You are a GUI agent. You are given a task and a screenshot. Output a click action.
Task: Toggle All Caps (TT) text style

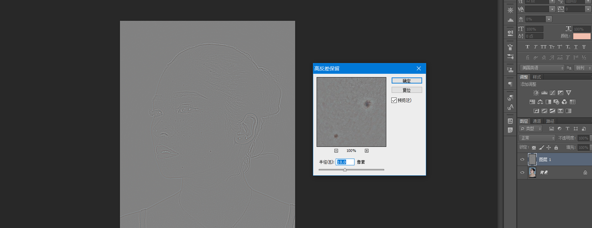click(543, 47)
